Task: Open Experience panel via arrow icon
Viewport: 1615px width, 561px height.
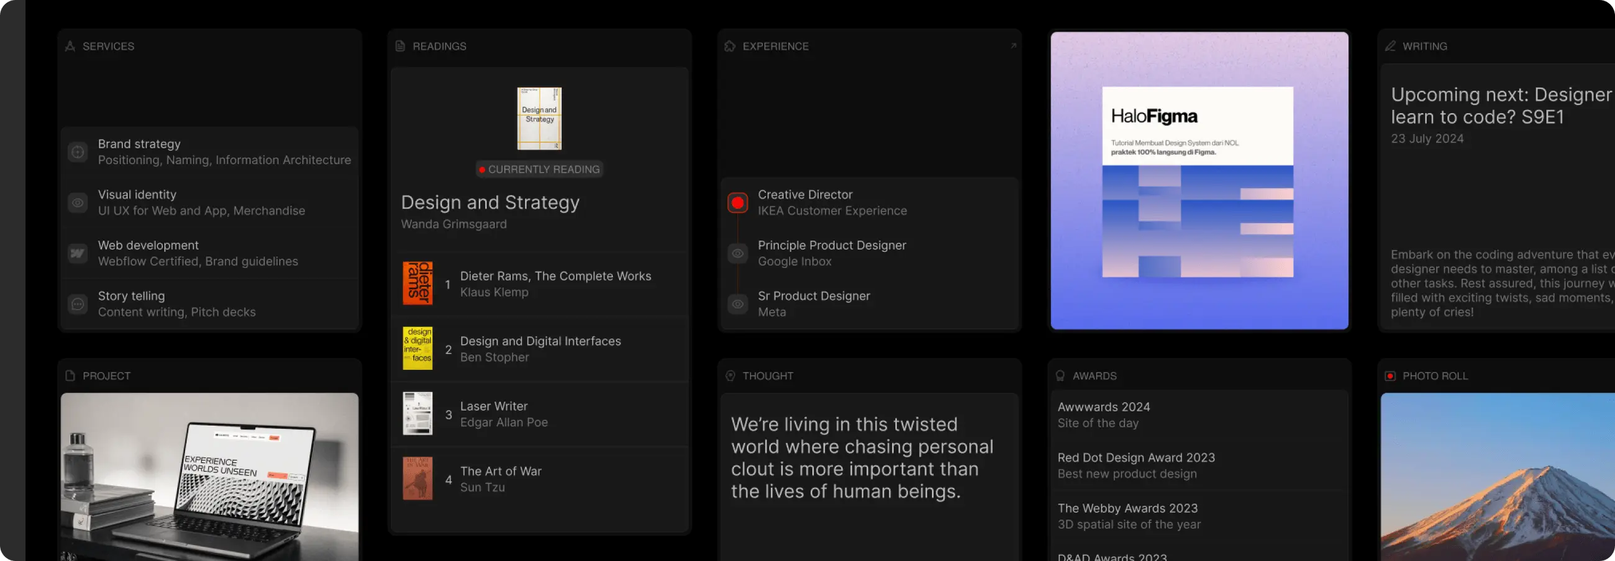Action: coord(1013,47)
